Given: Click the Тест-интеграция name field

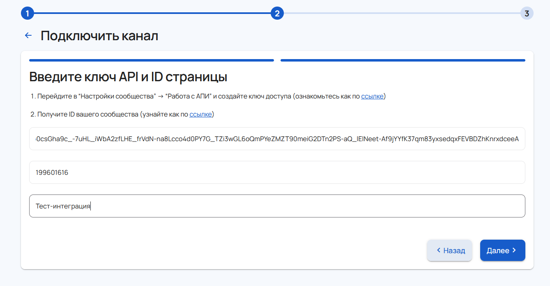Looking at the screenshot, I should pyautogui.click(x=277, y=206).
